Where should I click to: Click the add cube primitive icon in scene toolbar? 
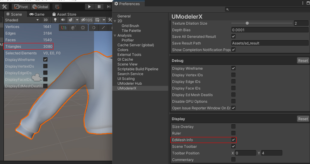[73, 28]
